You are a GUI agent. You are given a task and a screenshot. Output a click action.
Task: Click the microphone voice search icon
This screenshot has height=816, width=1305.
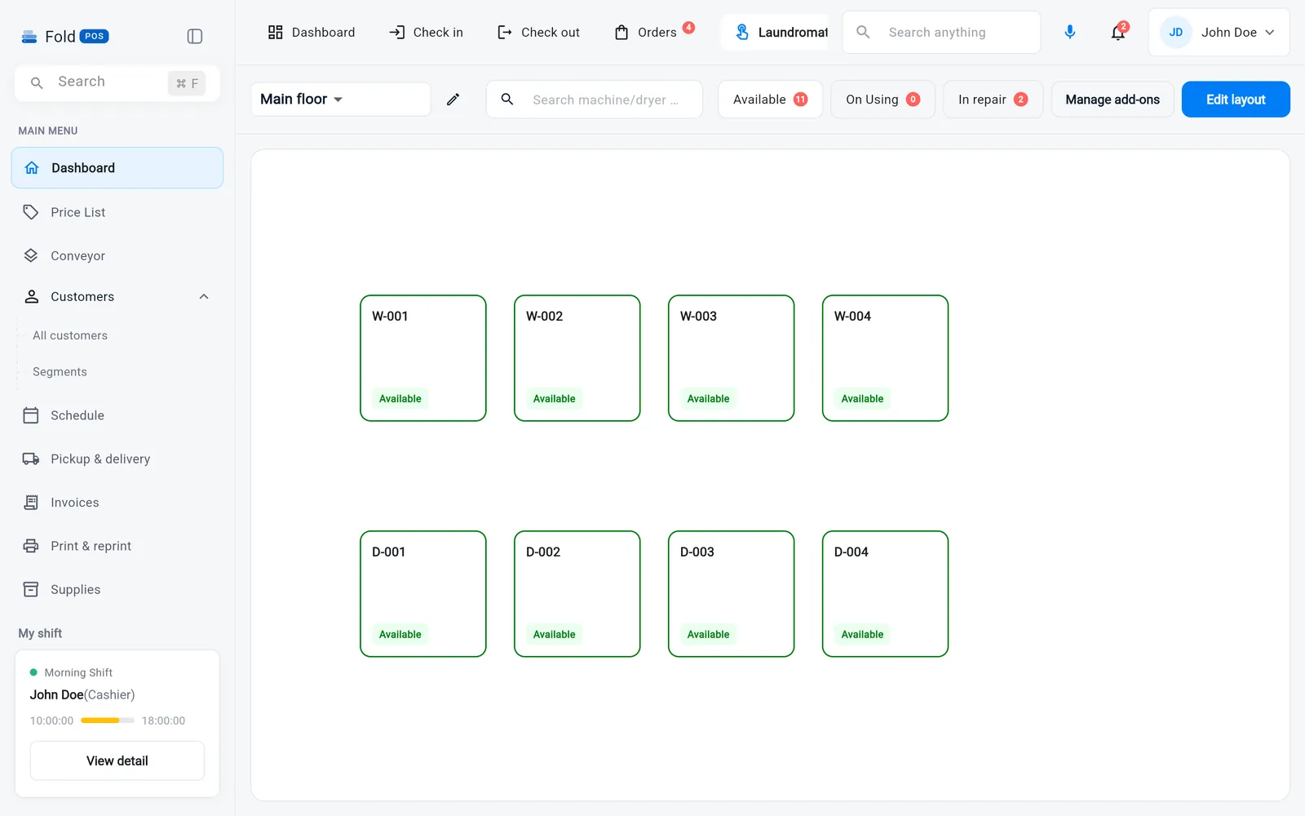pos(1069,32)
